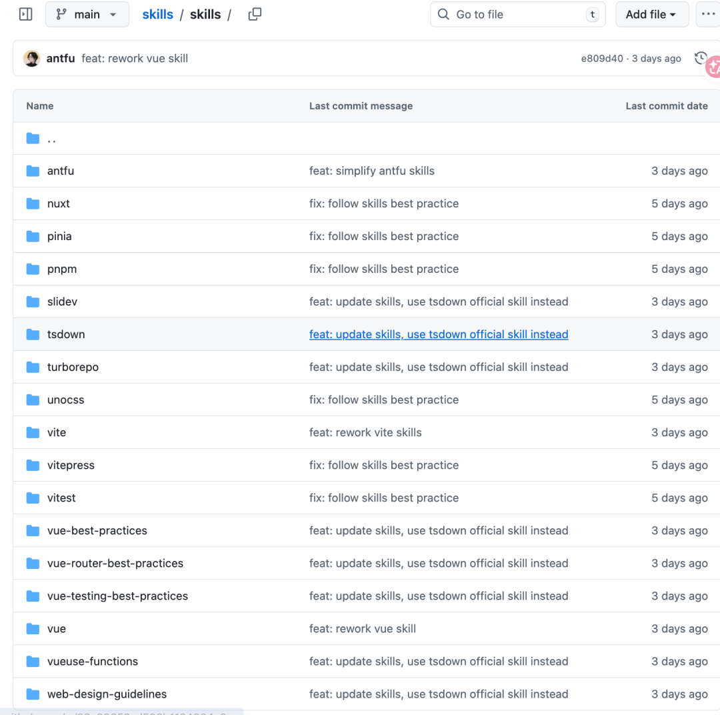
Task: Click the folder icon beside vitepress
Action: (33, 465)
